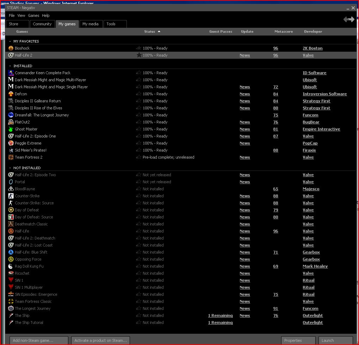Click the Day of Defeat icon

(11, 210)
